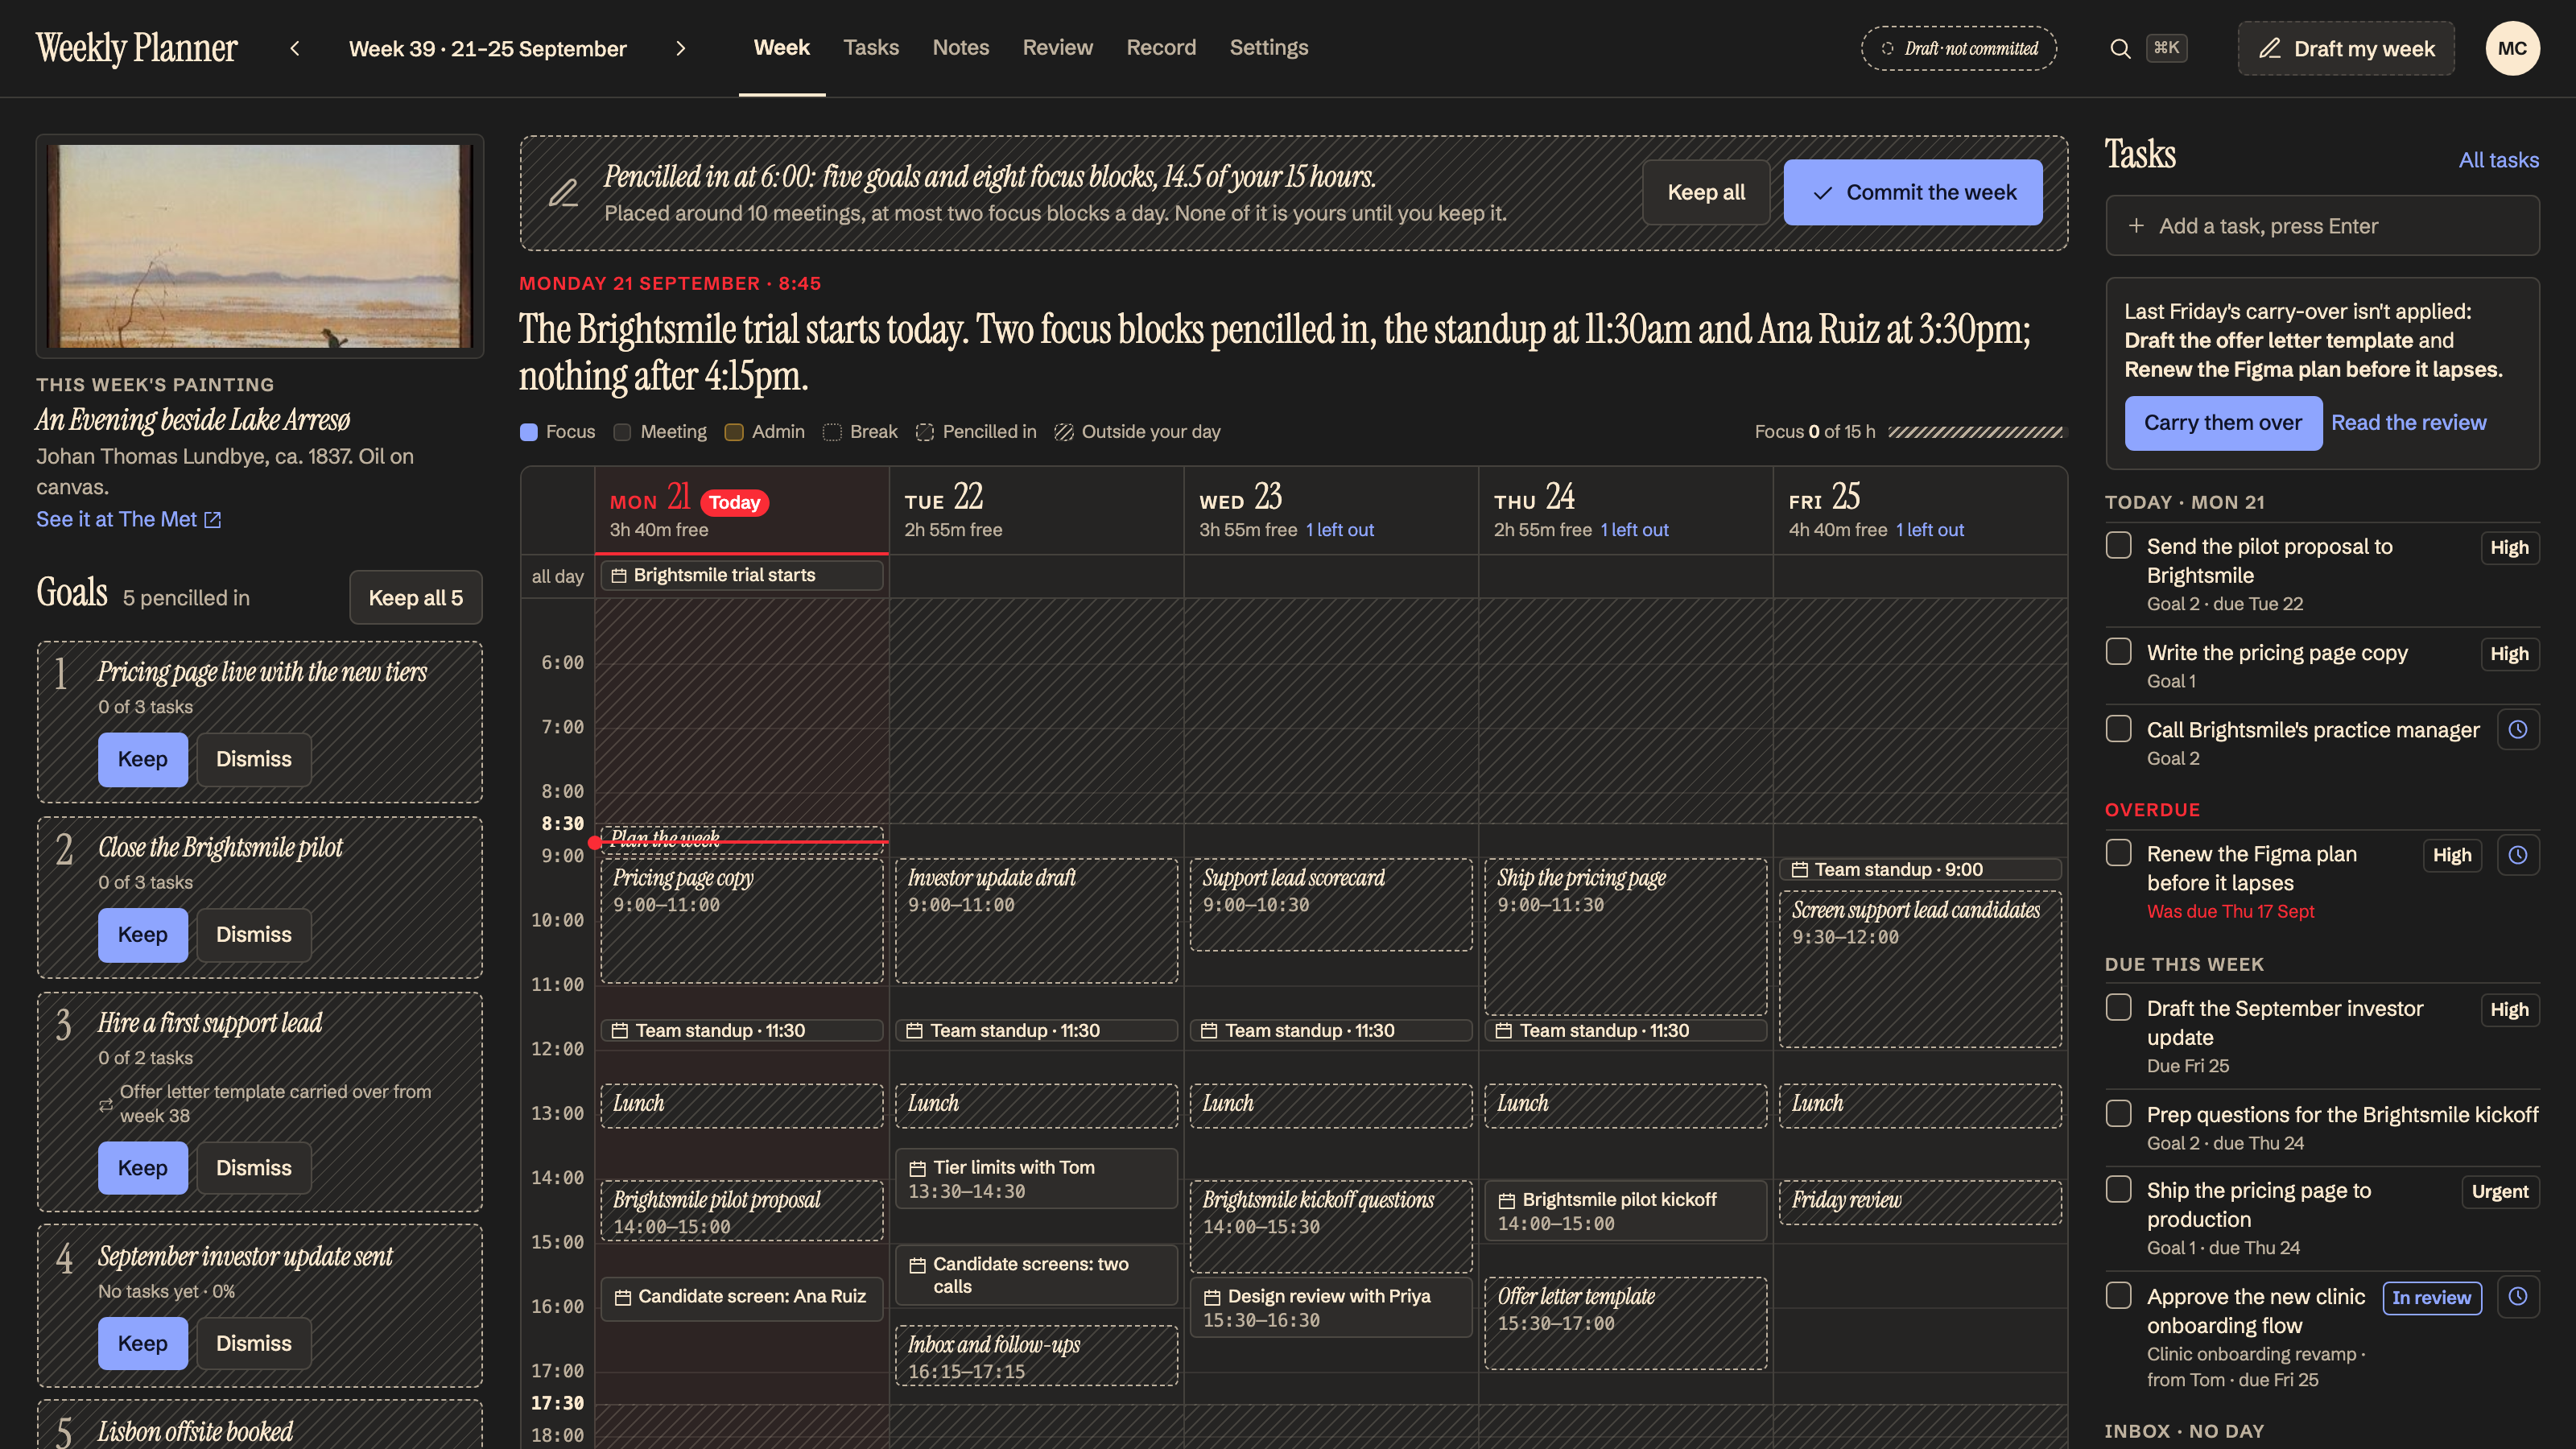Screen dimensions: 2576x1449
Task: Check Renew the Figma plan before it lapses
Action: pyautogui.click(x=2118, y=853)
